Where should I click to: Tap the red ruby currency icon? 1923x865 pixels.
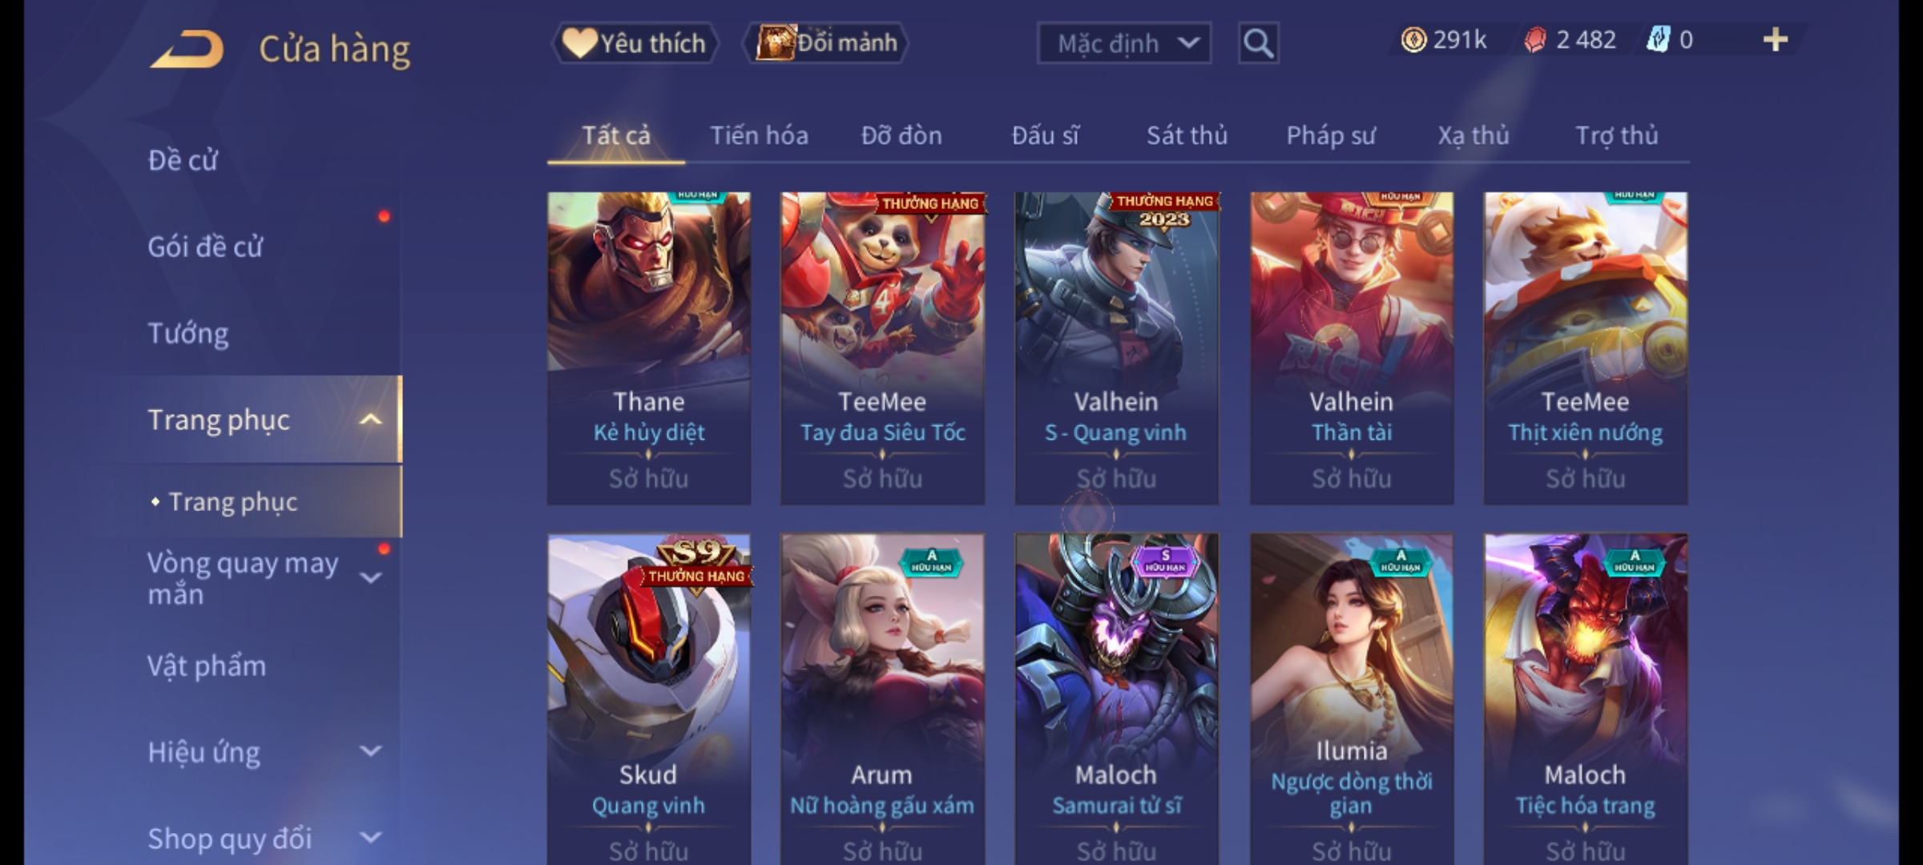pos(1534,40)
